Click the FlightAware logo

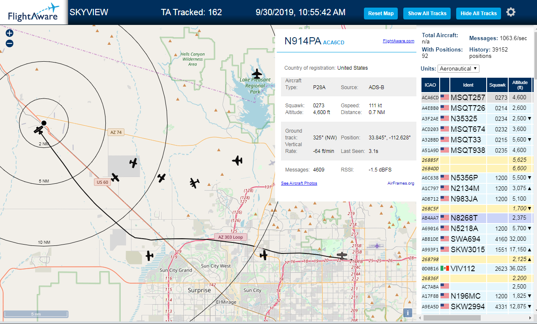coord(33,12)
